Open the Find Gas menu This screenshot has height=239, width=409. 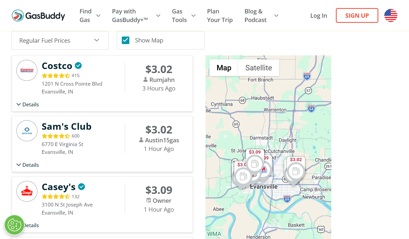pyautogui.click(x=90, y=16)
